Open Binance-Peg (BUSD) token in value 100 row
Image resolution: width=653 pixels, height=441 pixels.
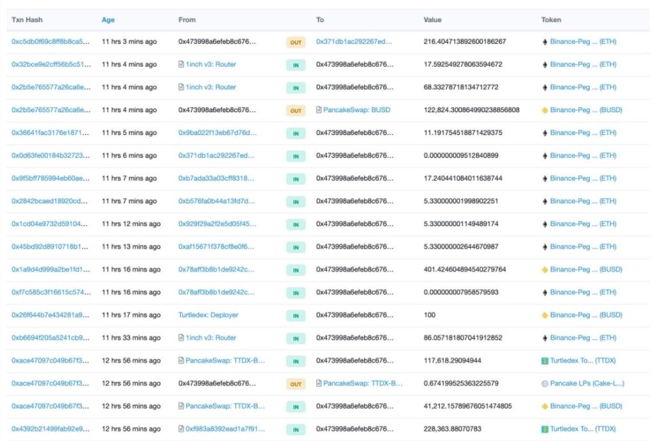tap(587, 315)
